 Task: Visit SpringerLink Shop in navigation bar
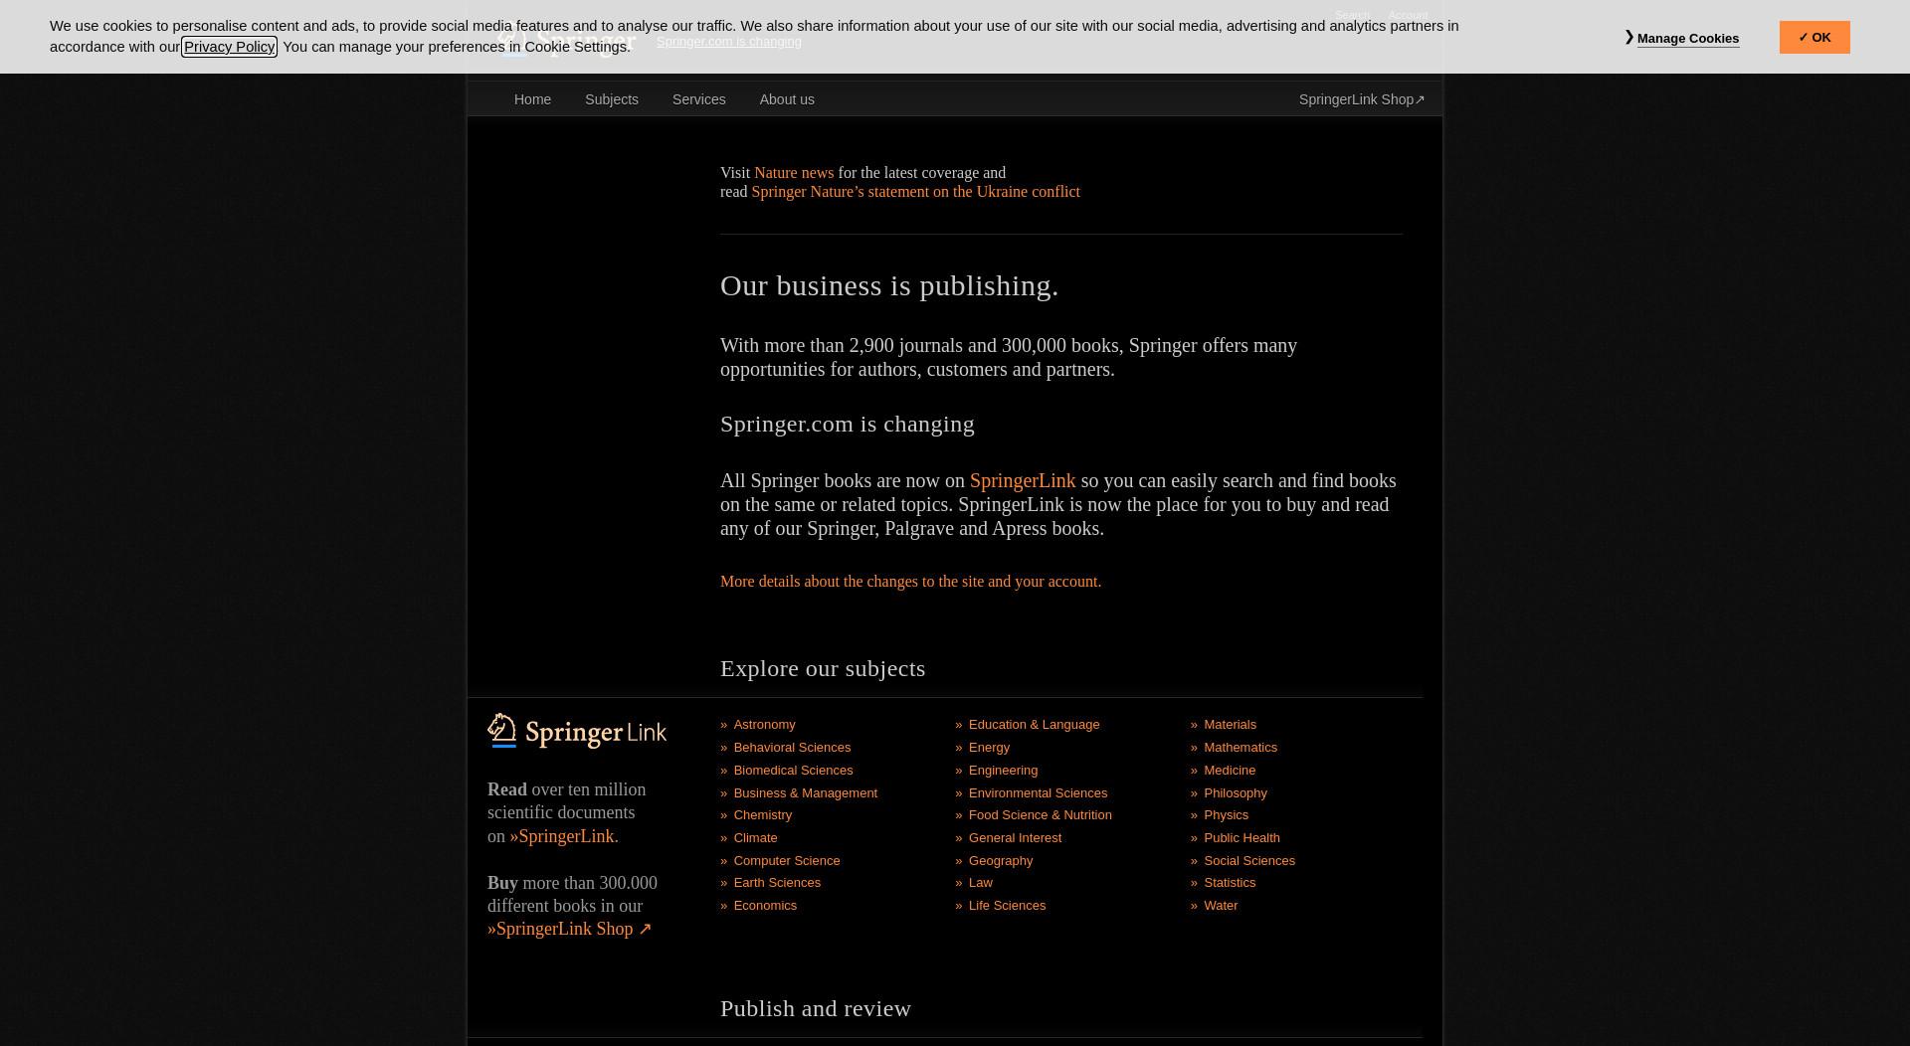coord(1362,99)
